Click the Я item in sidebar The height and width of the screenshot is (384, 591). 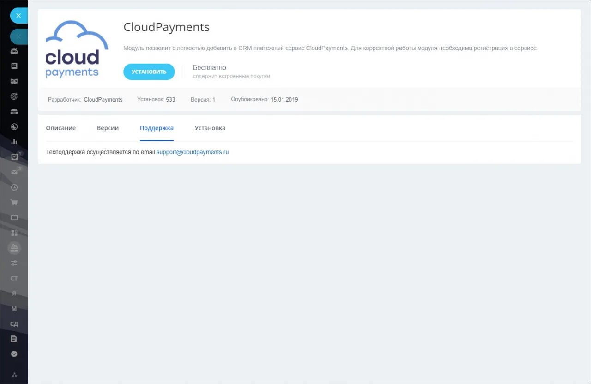coord(14,294)
